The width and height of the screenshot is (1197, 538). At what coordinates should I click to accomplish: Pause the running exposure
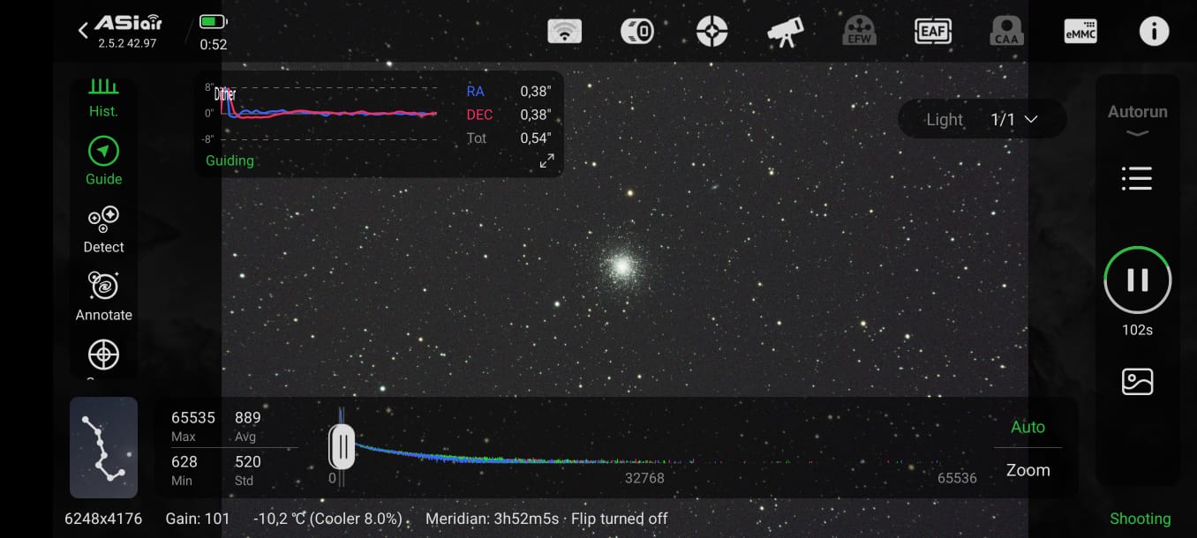click(x=1137, y=280)
